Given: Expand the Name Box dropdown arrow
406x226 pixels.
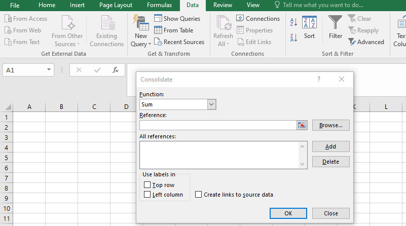Looking at the screenshot, I should [x=49, y=69].
